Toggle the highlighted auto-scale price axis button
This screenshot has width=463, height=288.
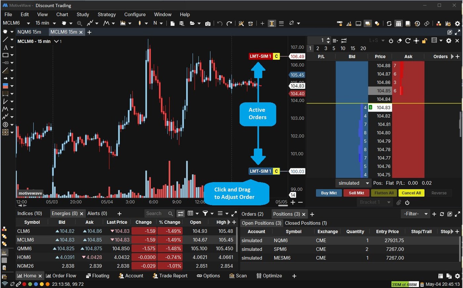[272, 23]
